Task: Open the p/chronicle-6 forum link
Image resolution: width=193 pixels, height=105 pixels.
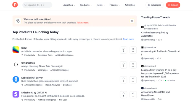Action: click(150, 66)
